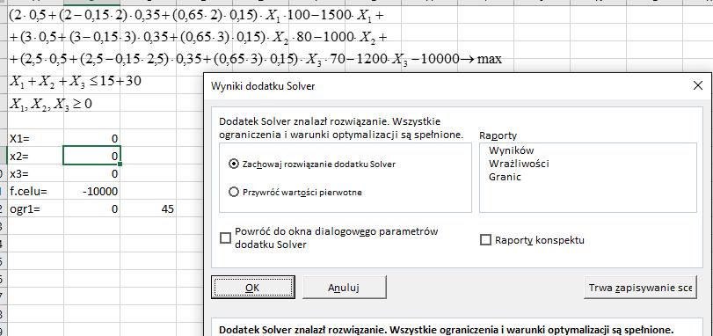Viewport: 713px width, 336px height.
Task: Select the x2= label cell
Action: pos(35,156)
